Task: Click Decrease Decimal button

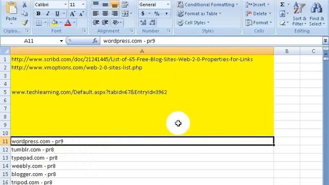Action: point(153,23)
